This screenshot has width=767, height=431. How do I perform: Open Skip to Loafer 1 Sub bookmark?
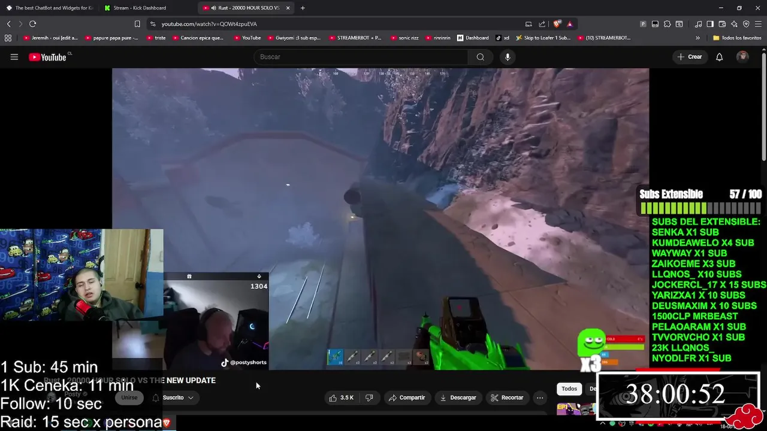click(543, 38)
